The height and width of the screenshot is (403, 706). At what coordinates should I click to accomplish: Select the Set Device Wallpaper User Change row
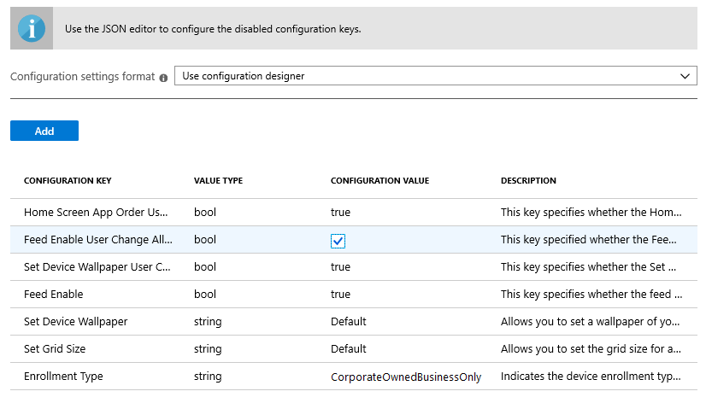97,267
